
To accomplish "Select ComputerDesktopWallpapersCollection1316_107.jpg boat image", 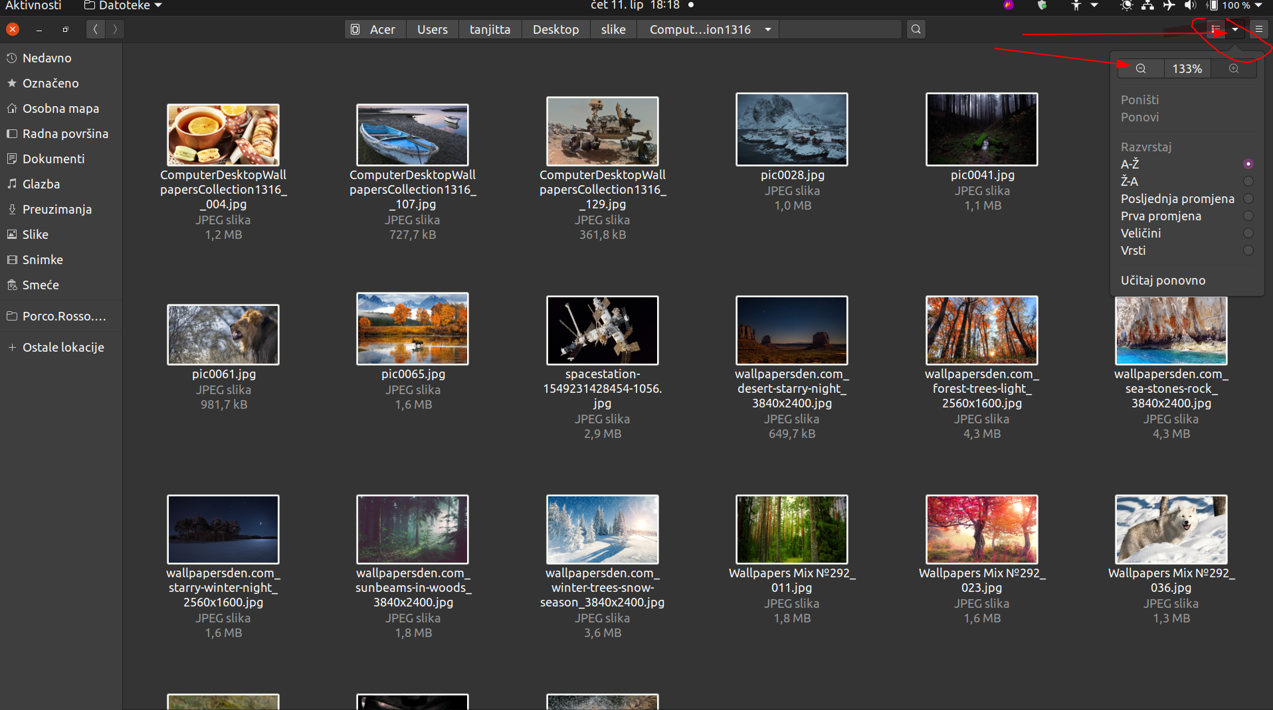I will point(413,135).
